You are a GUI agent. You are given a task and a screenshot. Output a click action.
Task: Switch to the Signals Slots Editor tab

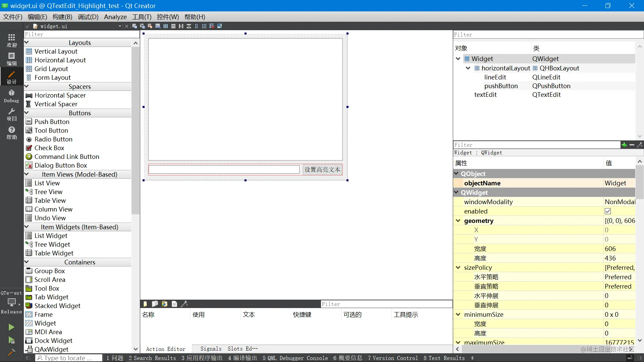pyautogui.click(x=229, y=349)
